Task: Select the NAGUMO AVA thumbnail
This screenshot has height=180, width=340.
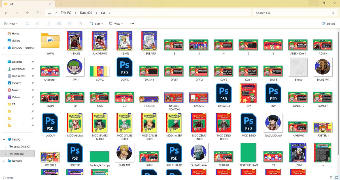Action: [273, 123]
